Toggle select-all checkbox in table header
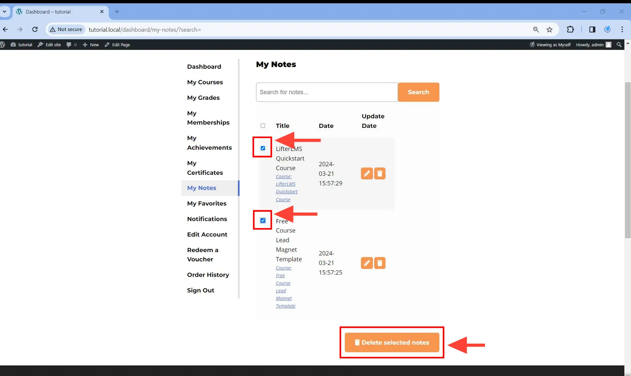This screenshot has width=631, height=376. 263,126
